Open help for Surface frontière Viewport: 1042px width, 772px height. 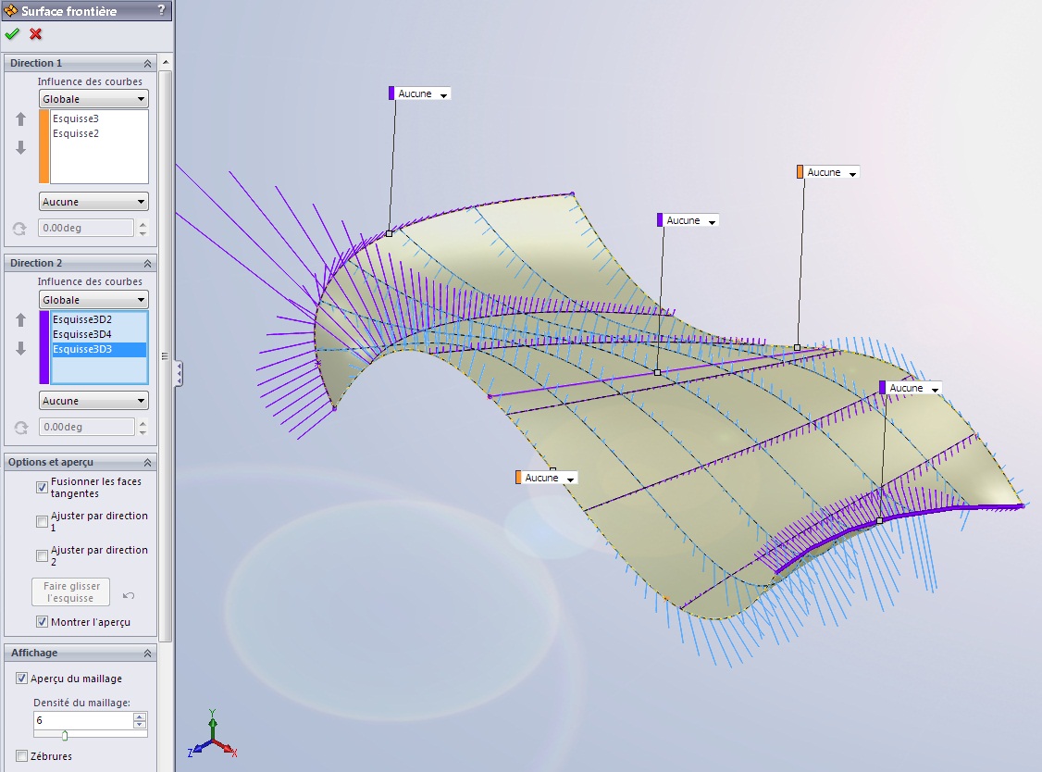click(x=161, y=10)
